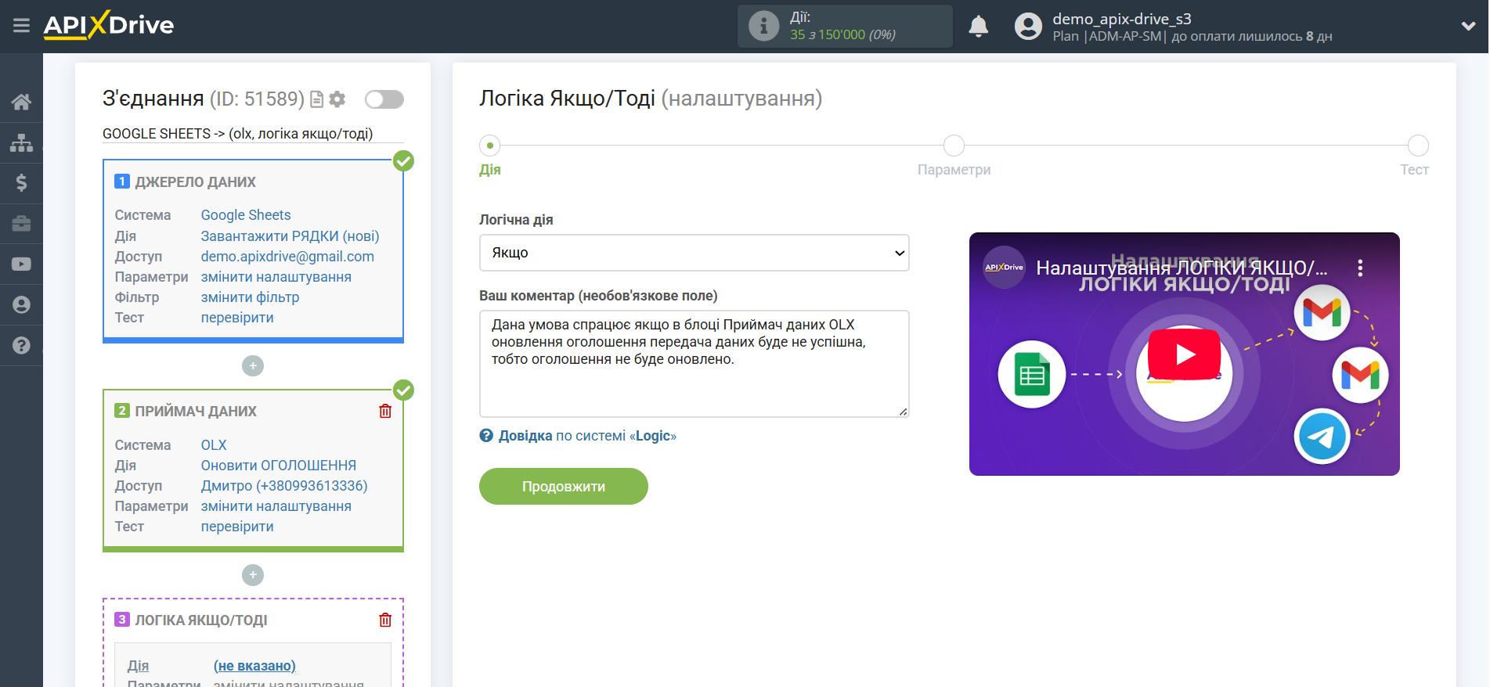
Task: Click the connection document copy icon
Action: pos(316,99)
